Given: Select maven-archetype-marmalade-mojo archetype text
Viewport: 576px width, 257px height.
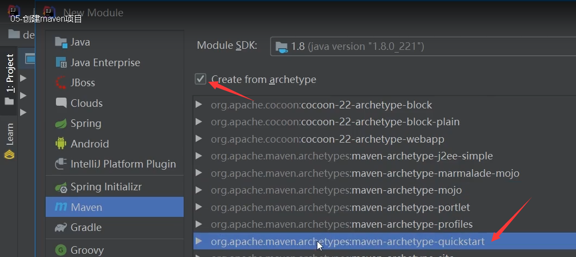Looking at the screenshot, I should coord(365,173).
